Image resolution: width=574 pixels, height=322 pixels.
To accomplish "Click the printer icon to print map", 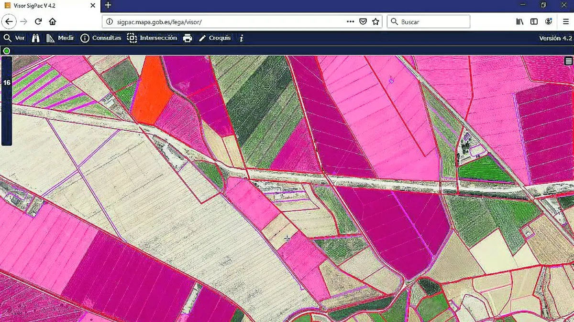I will (x=188, y=38).
